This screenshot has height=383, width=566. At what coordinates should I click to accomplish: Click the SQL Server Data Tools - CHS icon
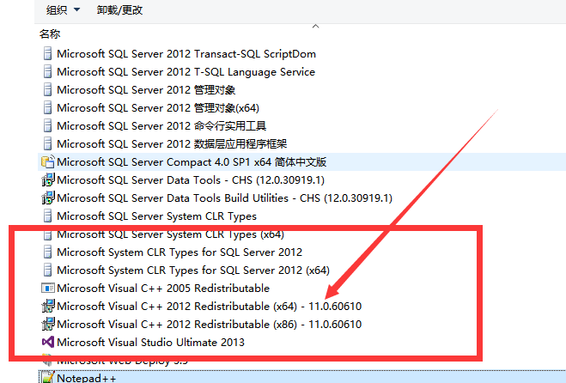[x=48, y=179]
